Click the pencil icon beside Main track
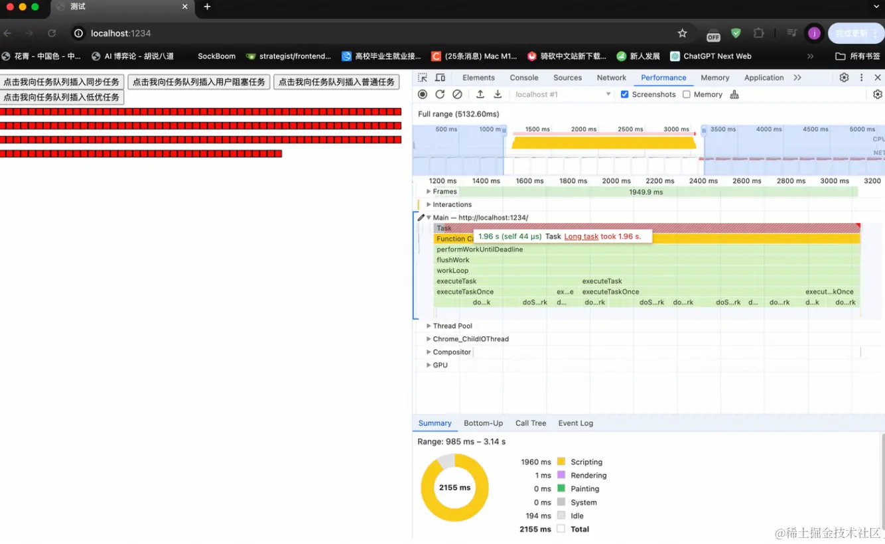The image size is (885, 544). click(421, 218)
